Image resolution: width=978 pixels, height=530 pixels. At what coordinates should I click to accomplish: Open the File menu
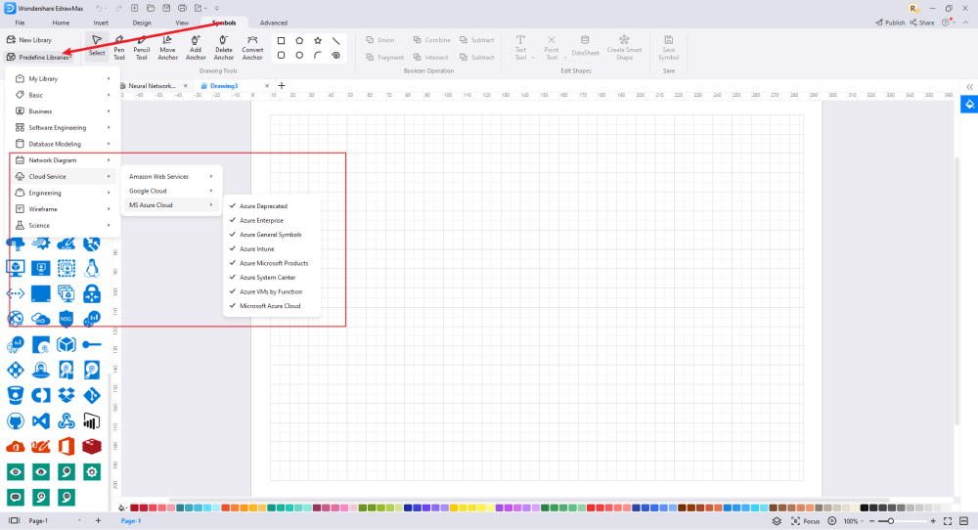[x=20, y=22]
